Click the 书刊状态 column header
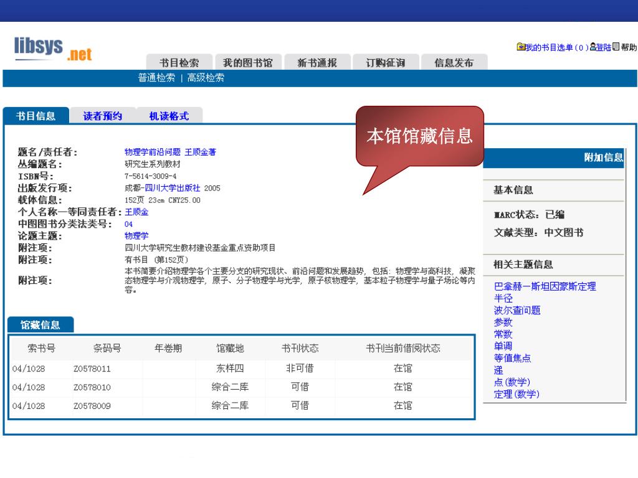 300,348
